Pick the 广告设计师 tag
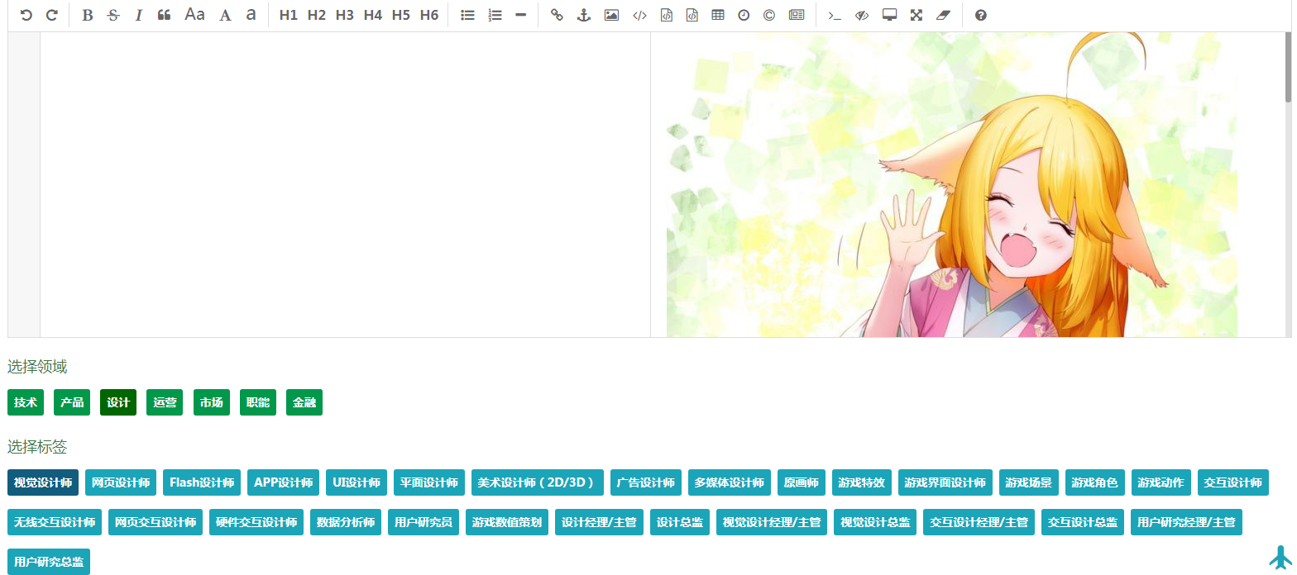Screen dimensions: 1297x575 point(646,482)
